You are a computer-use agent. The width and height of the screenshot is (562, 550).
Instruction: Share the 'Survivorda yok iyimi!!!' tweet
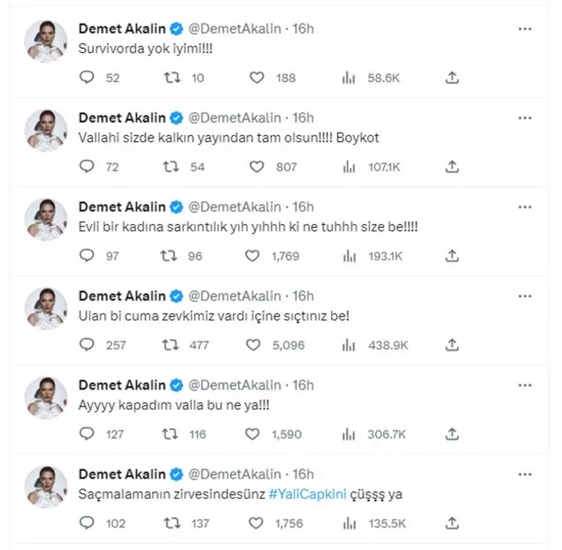[452, 78]
